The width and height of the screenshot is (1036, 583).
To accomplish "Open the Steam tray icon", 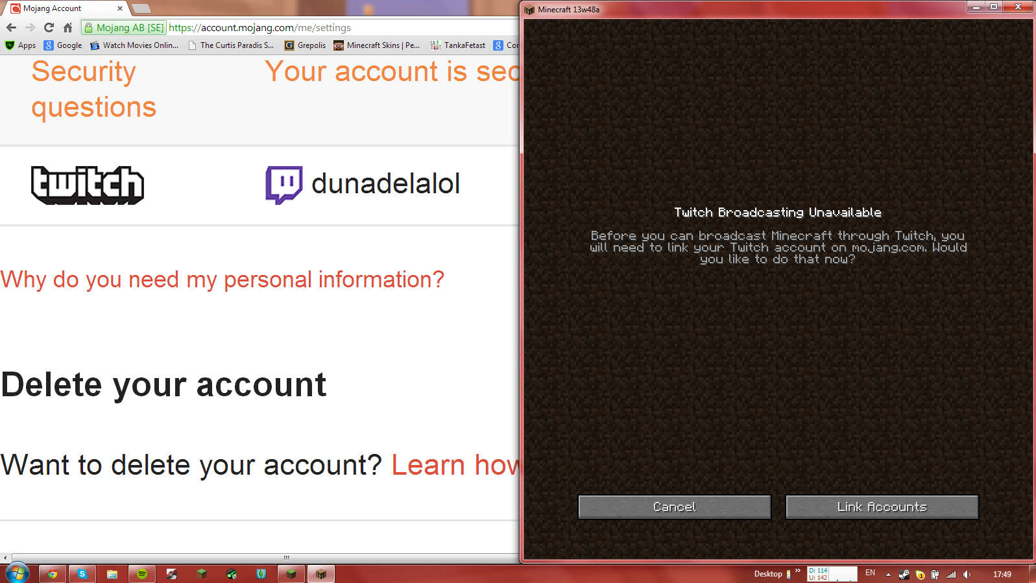I will click(904, 575).
